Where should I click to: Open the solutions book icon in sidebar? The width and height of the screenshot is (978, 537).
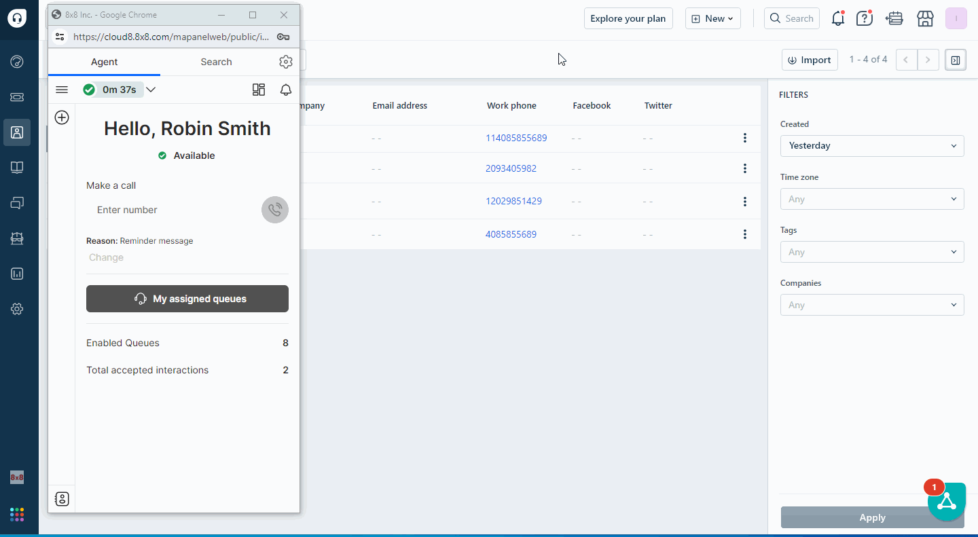pyautogui.click(x=17, y=168)
